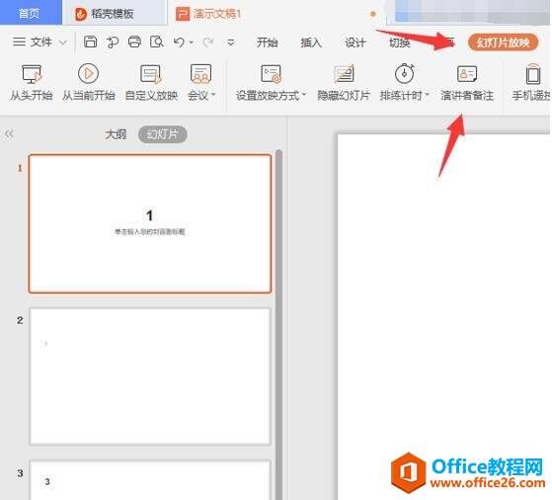Open the quick access toolbar customize dropdown
The height and width of the screenshot is (500, 552).
[231, 43]
